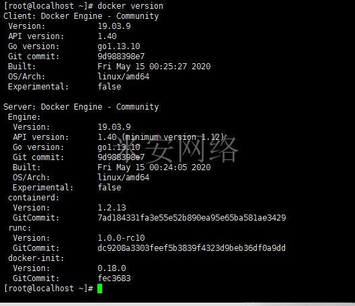Click the 'Engine:' label under Server
Viewport: 355px width, 306px height.
(24, 117)
